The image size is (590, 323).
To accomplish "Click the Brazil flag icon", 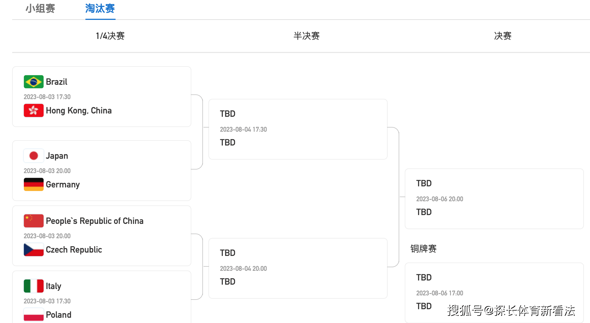I will click(33, 82).
